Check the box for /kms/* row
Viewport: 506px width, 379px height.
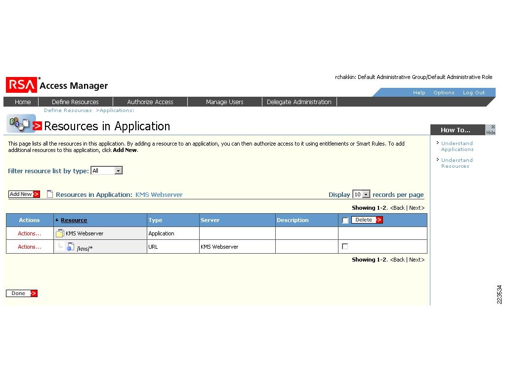[345, 246]
